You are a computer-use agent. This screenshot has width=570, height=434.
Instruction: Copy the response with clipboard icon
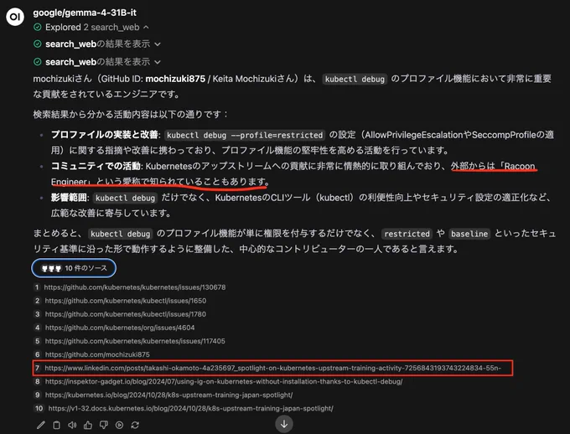[56, 425]
